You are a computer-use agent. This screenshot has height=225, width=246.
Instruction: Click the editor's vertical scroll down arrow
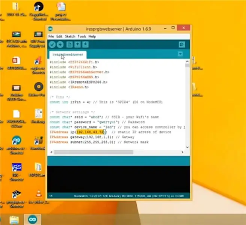pyautogui.click(x=187, y=147)
